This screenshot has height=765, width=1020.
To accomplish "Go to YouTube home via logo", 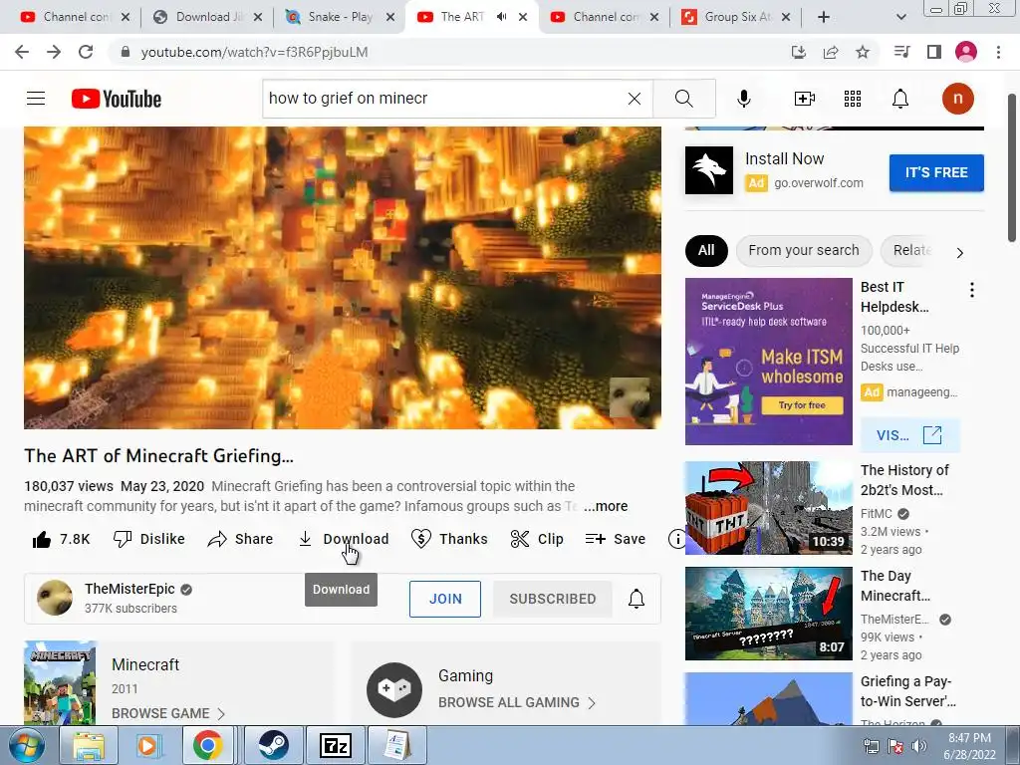I will tap(117, 99).
